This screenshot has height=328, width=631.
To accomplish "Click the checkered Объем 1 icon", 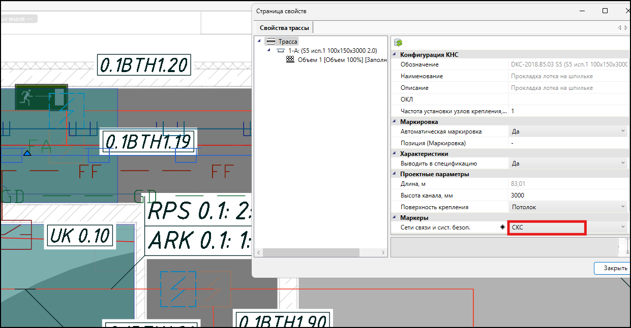I will 290,59.
